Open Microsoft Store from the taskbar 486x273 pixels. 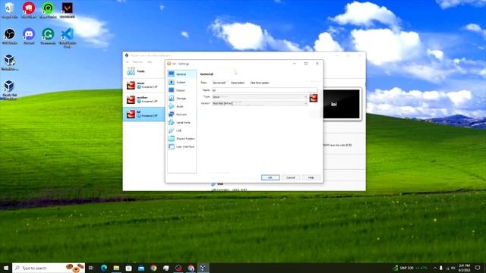(x=128, y=268)
